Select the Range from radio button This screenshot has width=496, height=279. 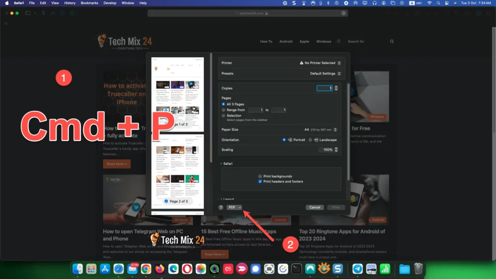point(223,110)
